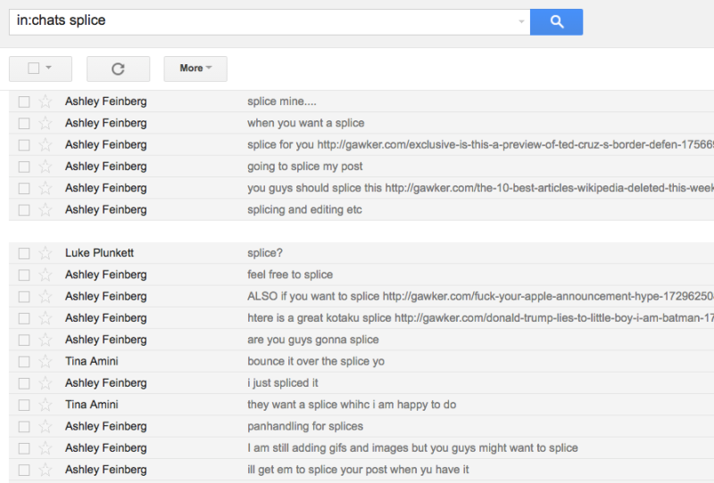Open 'you guys might want to splice' chat

(x=412, y=448)
